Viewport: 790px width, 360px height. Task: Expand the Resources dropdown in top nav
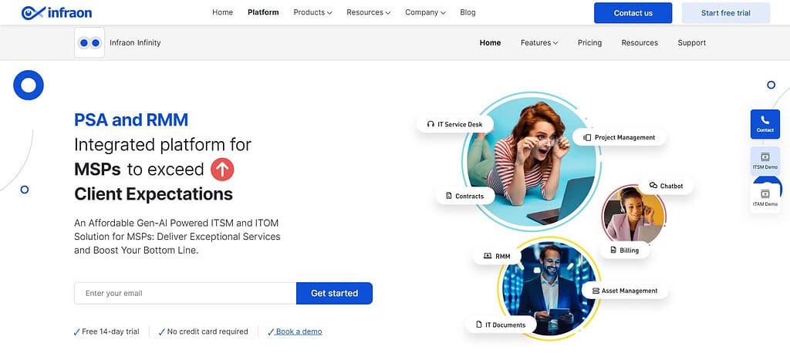pyautogui.click(x=368, y=12)
